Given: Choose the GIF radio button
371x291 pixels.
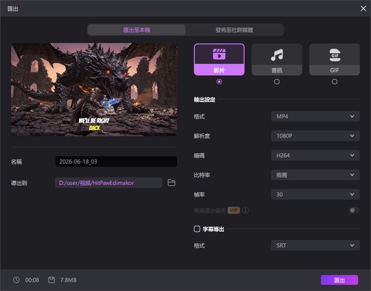Looking at the screenshot, I should point(334,81).
